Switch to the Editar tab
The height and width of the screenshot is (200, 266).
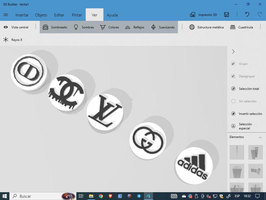click(59, 15)
